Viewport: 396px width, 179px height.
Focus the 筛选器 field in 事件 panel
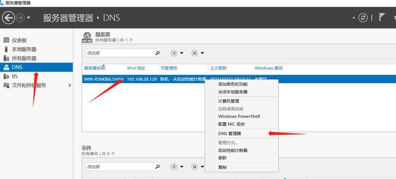pyautogui.click(x=120, y=166)
